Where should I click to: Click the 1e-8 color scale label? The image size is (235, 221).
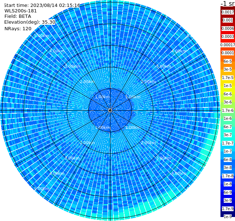click(x=228, y=184)
